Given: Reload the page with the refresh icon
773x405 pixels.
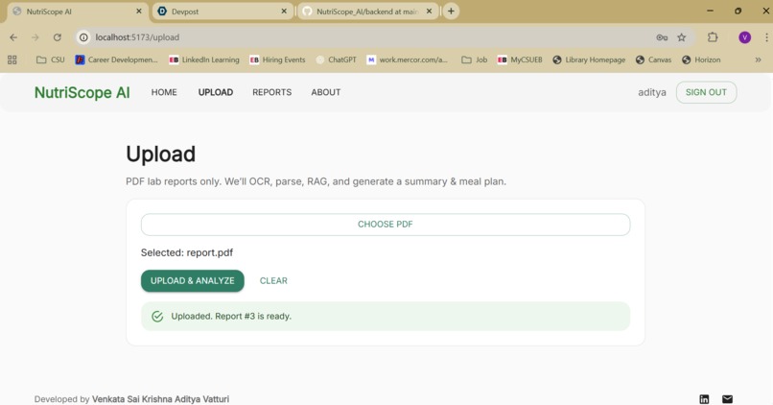Looking at the screenshot, I should [58, 37].
